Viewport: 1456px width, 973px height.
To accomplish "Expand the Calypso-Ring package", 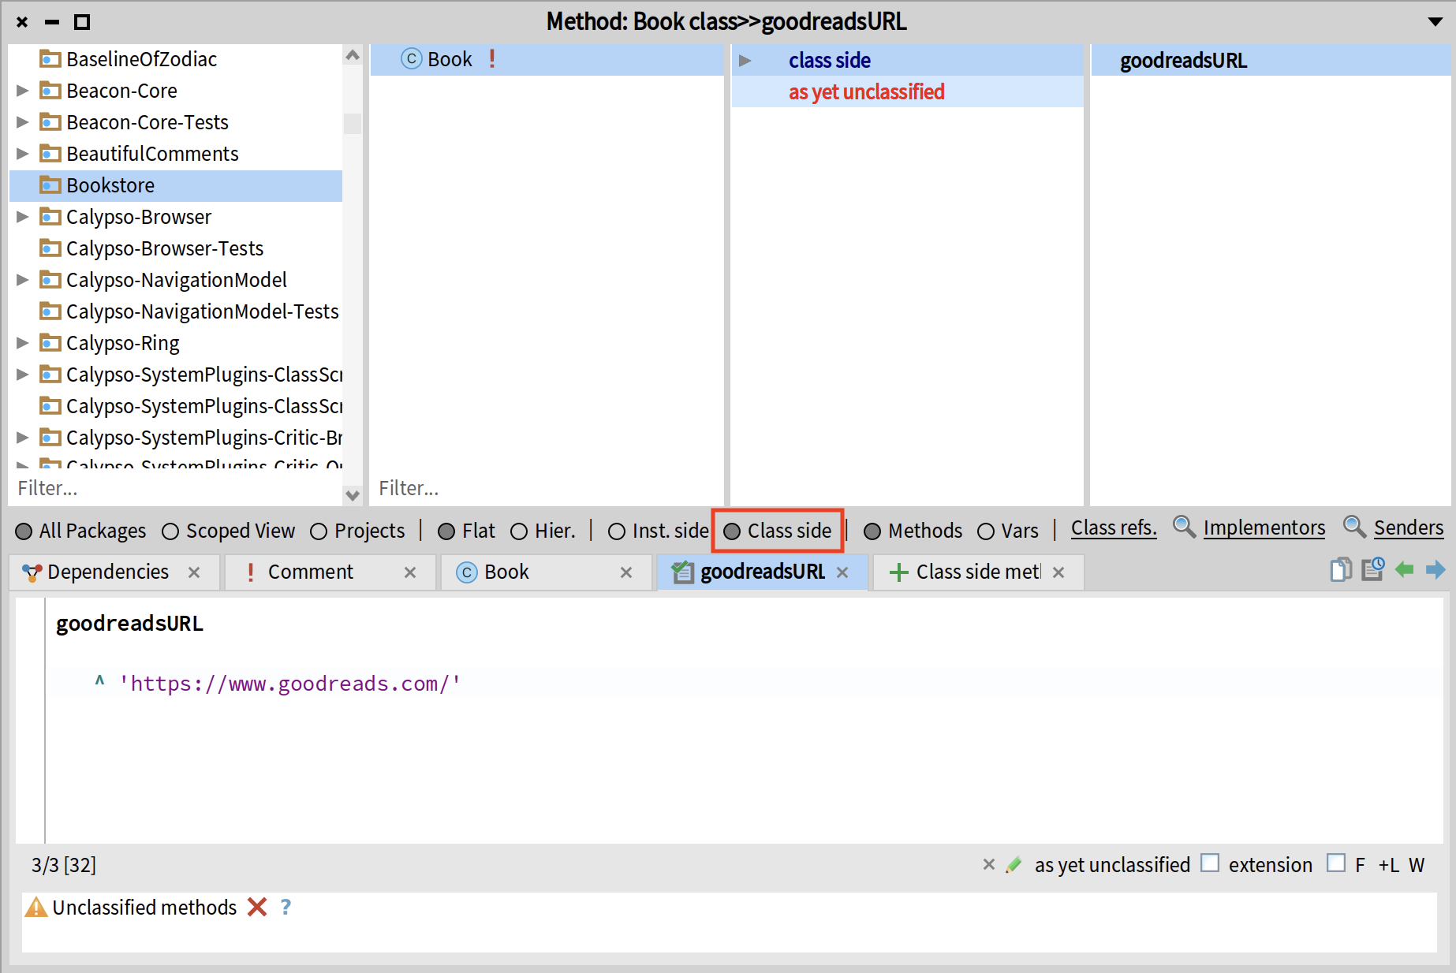I will tap(23, 343).
